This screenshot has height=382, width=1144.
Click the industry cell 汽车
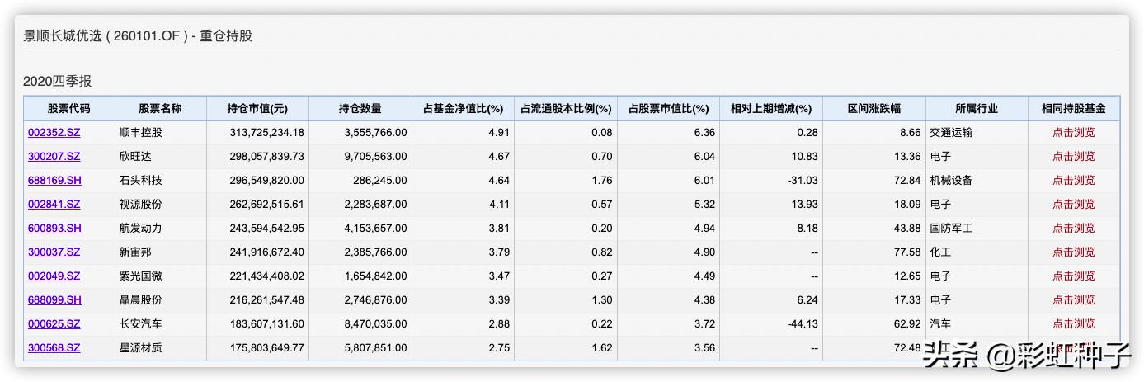point(940,323)
